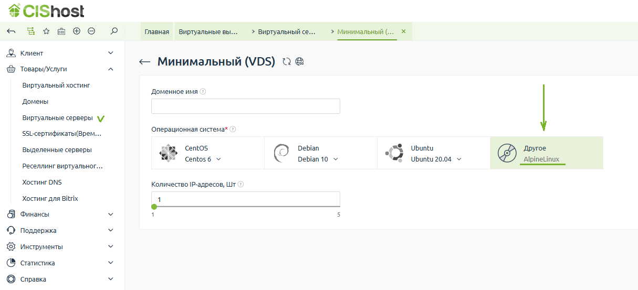Click the favorites star icon
The width and height of the screenshot is (638, 290).
point(46,31)
